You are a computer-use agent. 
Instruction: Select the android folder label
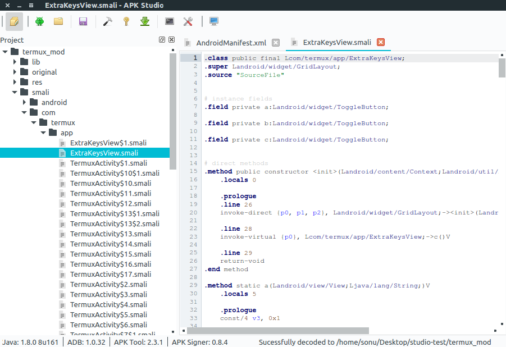pyautogui.click(x=54, y=102)
